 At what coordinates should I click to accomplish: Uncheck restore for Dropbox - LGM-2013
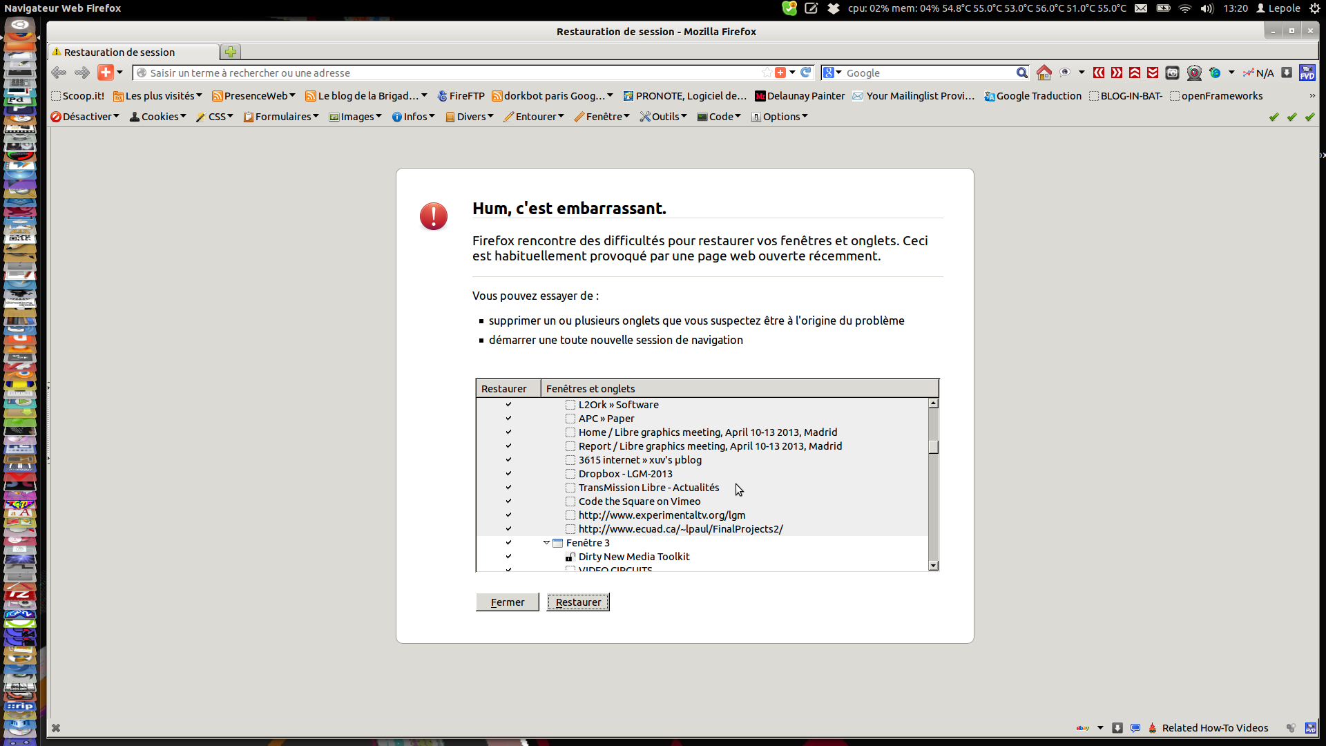(508, 474)
